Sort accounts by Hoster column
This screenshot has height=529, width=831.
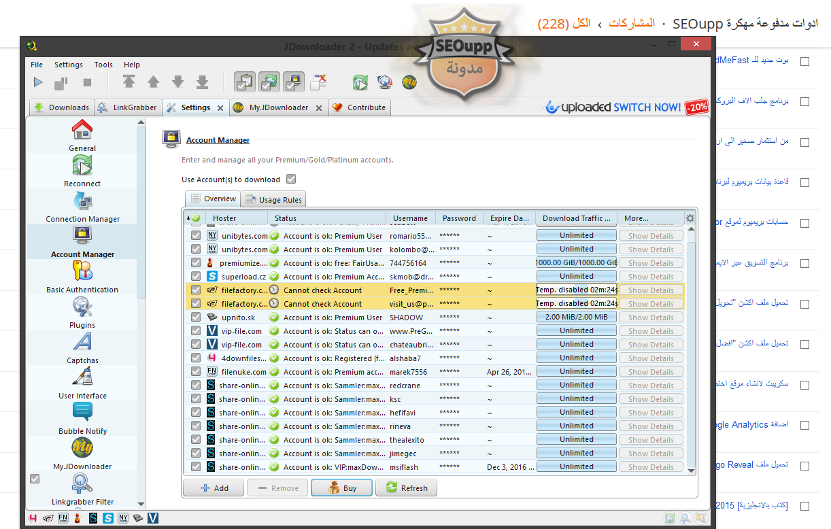236,218
